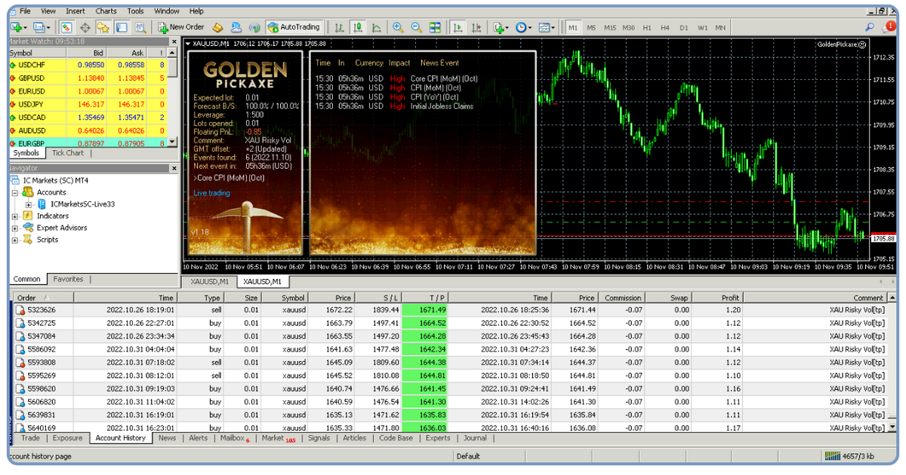906x475 pixels.
Task: Collapse the Accounts node in Navigator
Action: coord(14,192)
